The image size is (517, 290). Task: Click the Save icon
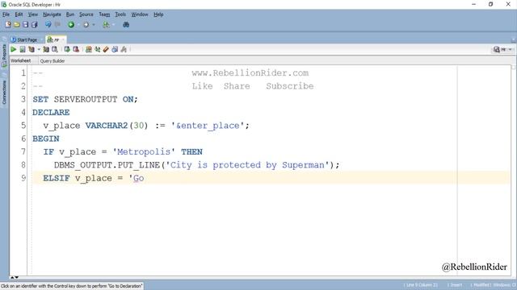[25, 25]
